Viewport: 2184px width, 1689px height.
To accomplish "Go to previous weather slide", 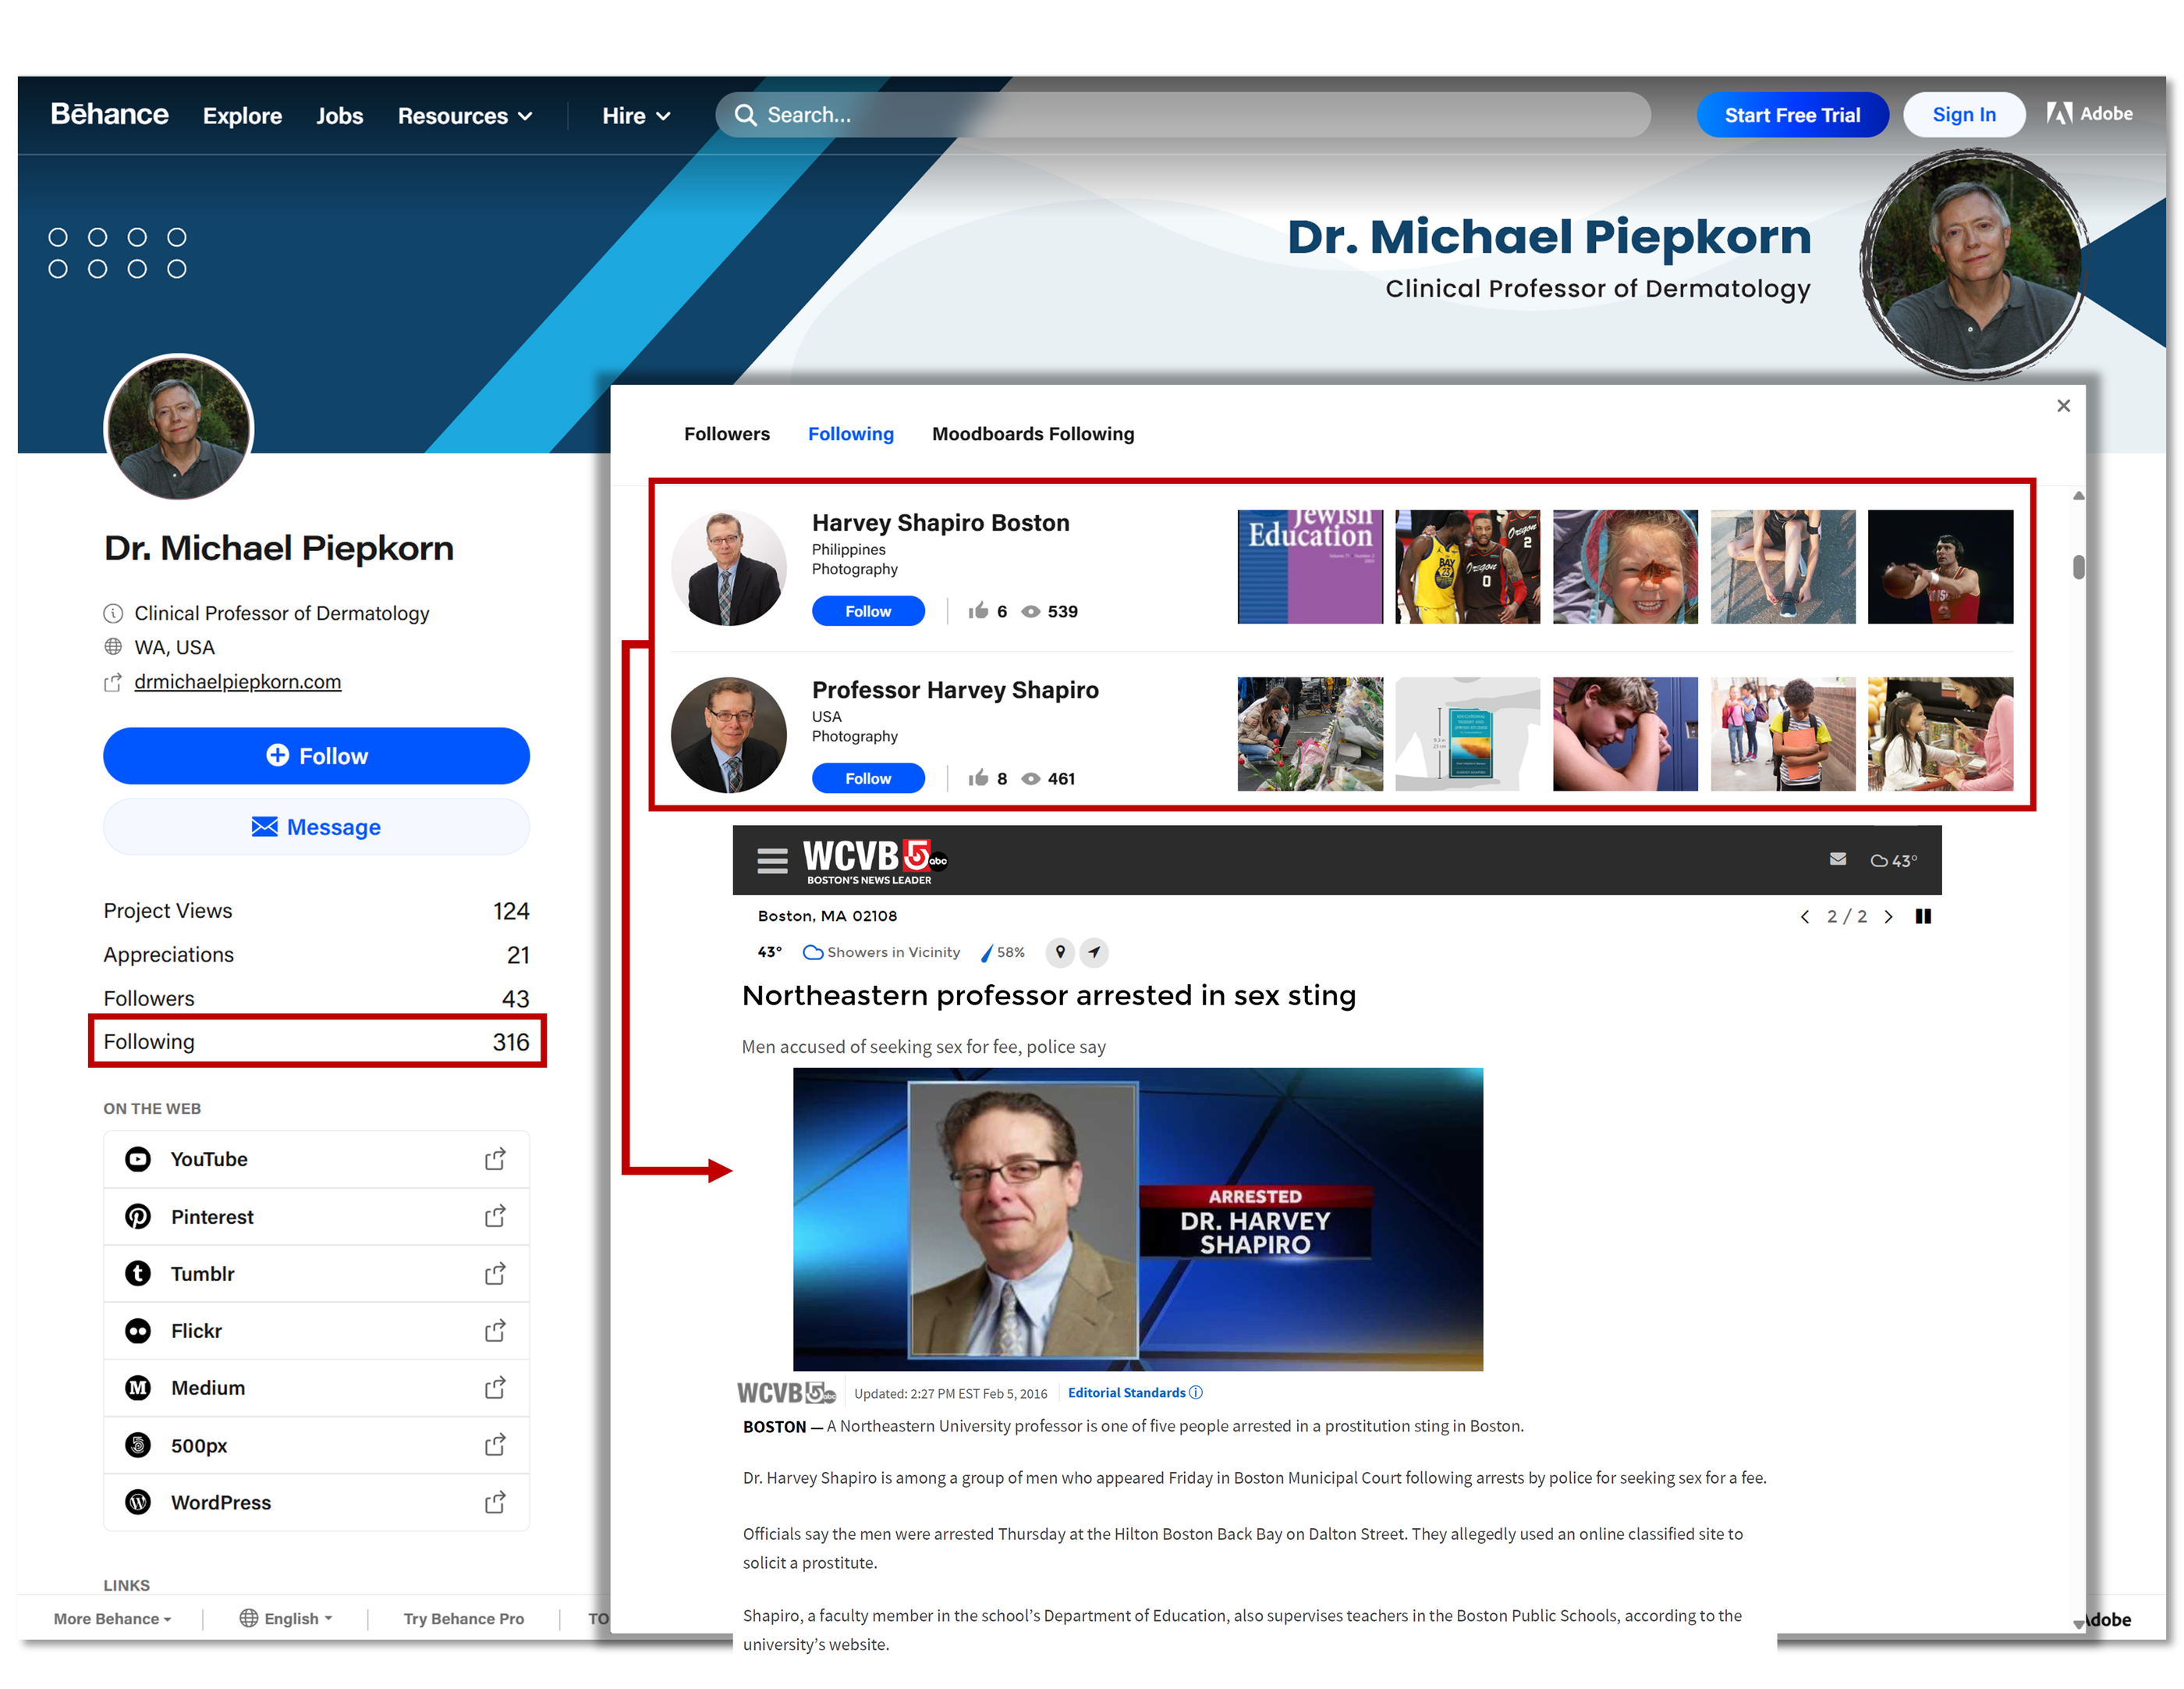I will click(1805, 916).
